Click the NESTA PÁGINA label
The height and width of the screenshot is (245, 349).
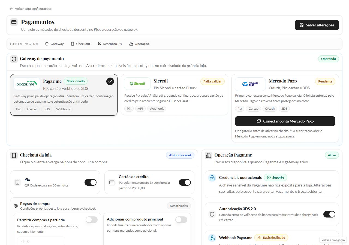click(24, 44)
